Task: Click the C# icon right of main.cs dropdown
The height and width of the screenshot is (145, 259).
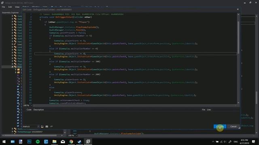Action: pyautogui.click(x=51, y=126)
